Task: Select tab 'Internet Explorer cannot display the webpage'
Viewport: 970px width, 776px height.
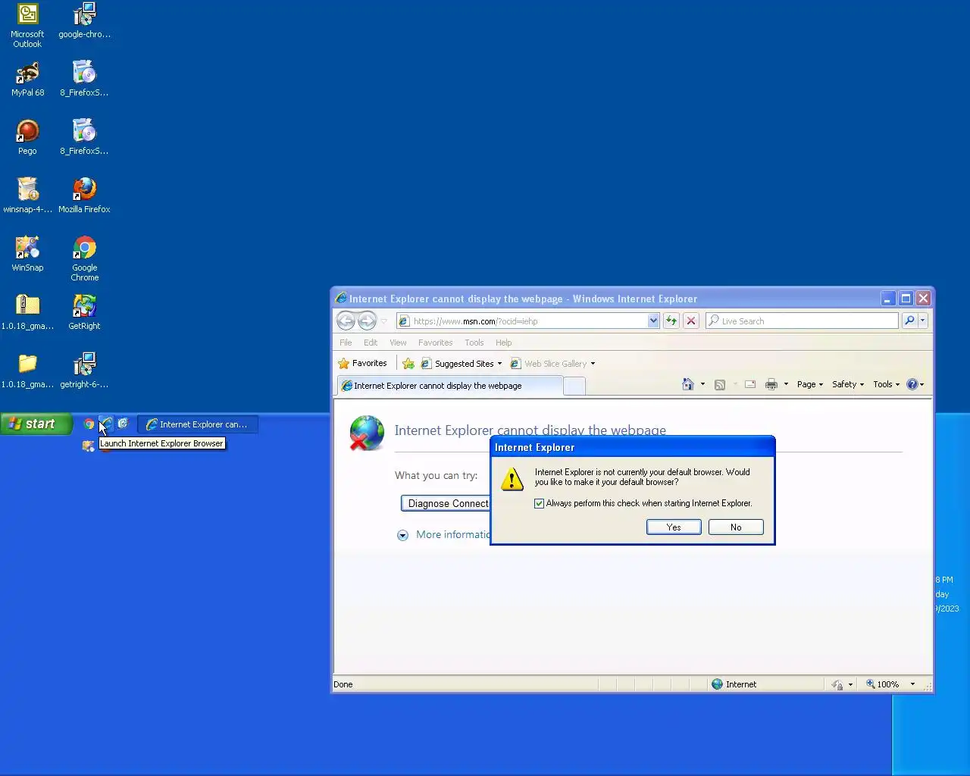Action: 449,386
